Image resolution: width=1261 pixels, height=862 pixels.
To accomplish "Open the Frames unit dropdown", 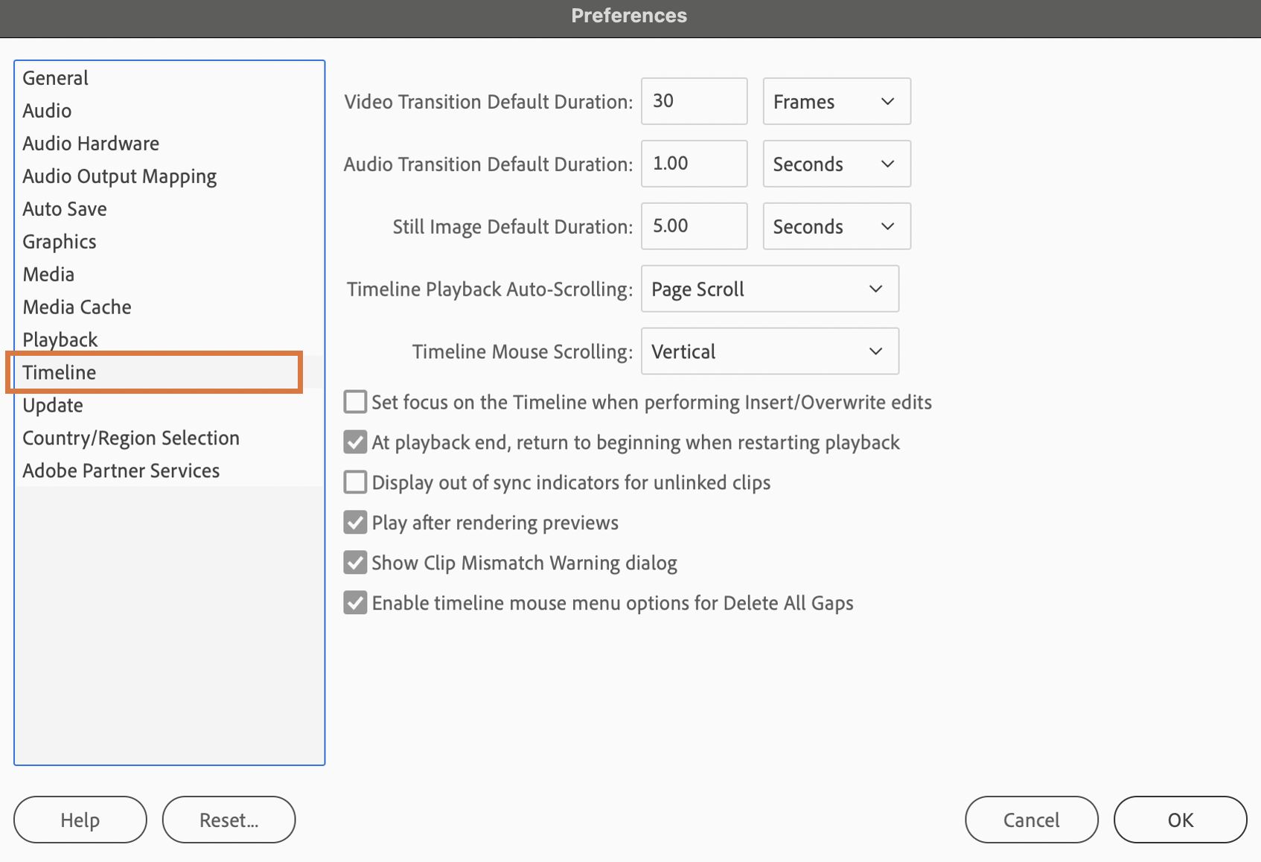I will [x=836, y=101].
